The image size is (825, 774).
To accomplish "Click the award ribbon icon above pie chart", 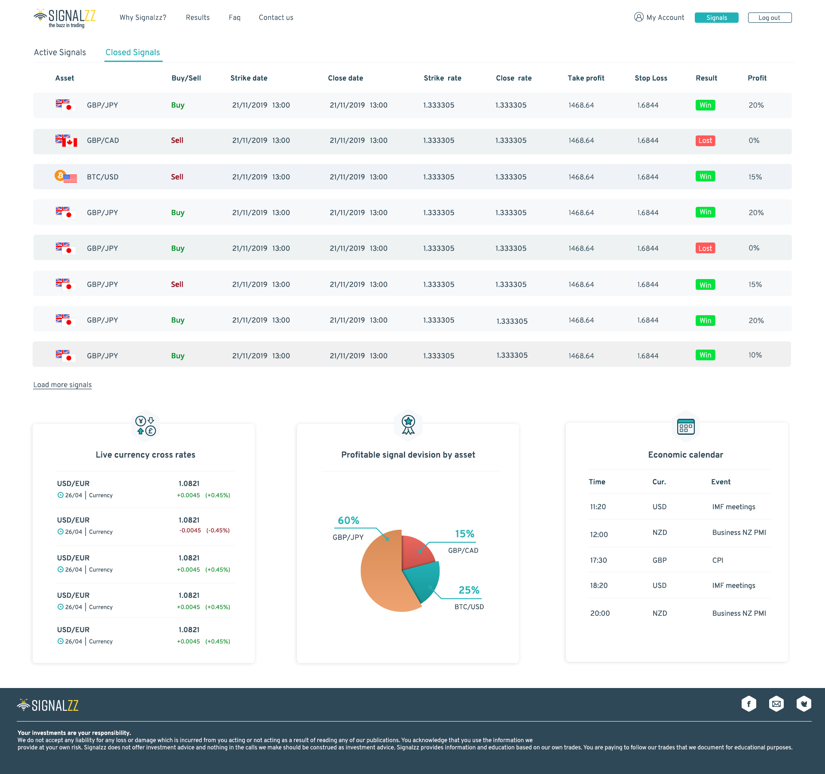I will tap(408, 424).
